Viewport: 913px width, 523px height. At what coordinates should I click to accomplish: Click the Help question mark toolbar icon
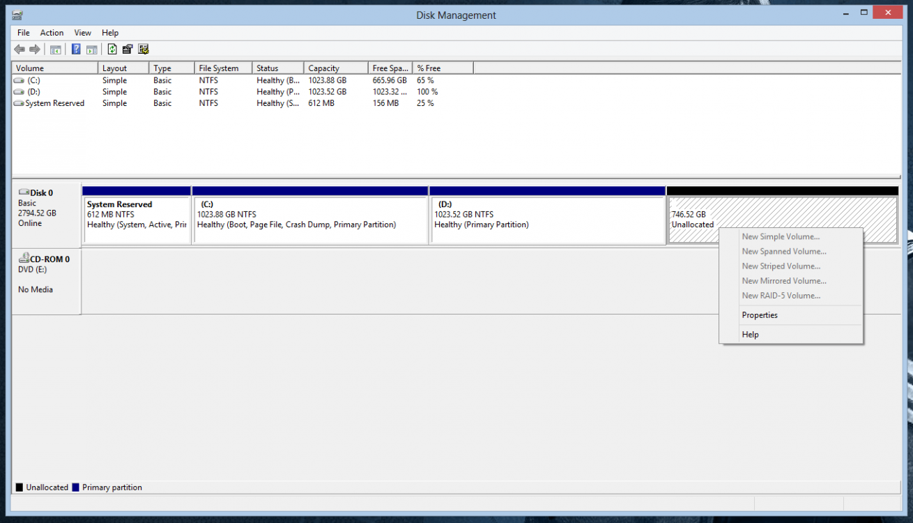point(75,50)
